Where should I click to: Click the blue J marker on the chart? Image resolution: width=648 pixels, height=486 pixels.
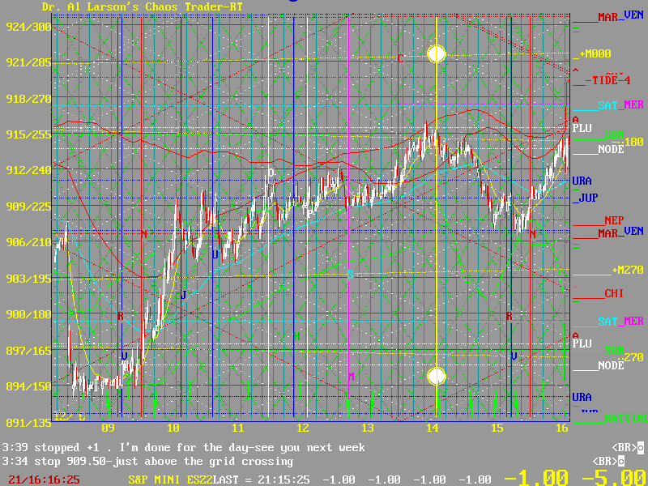tap(183, 295)
